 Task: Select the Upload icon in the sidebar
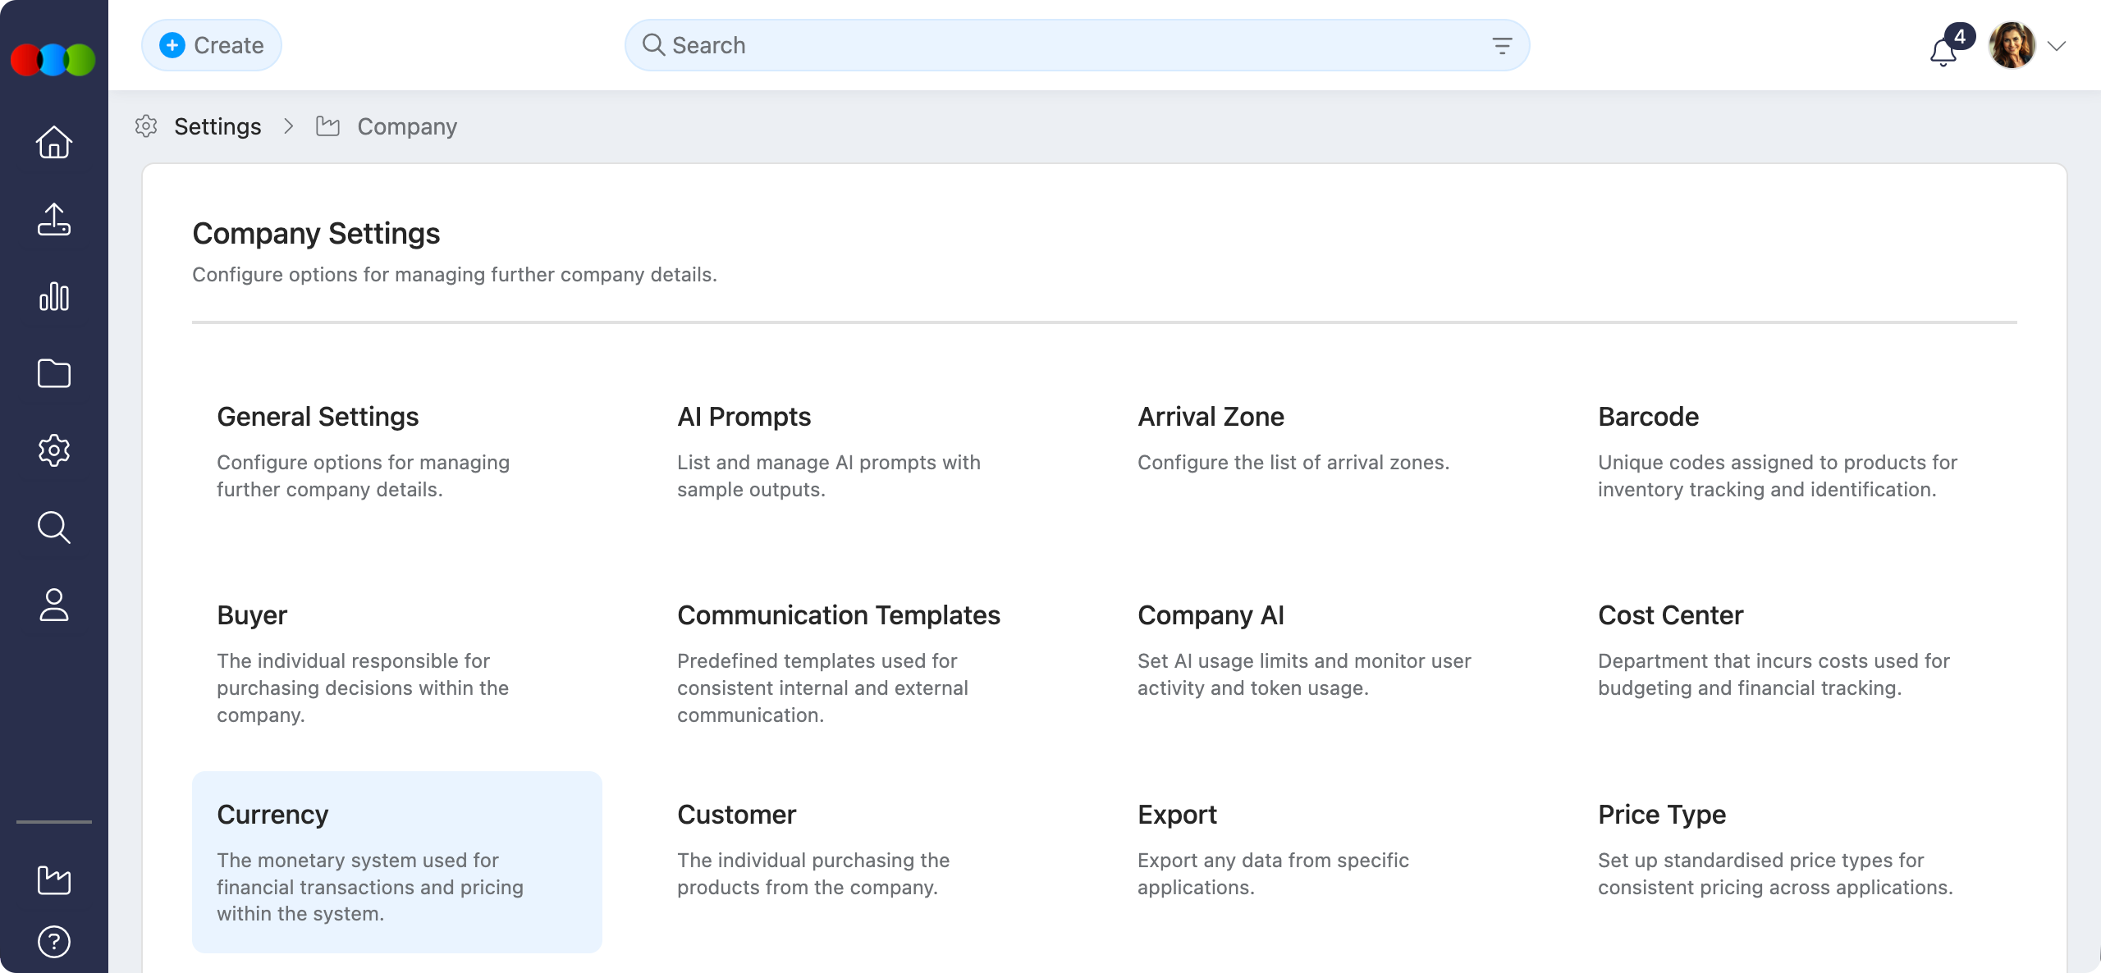pos(53,218)
